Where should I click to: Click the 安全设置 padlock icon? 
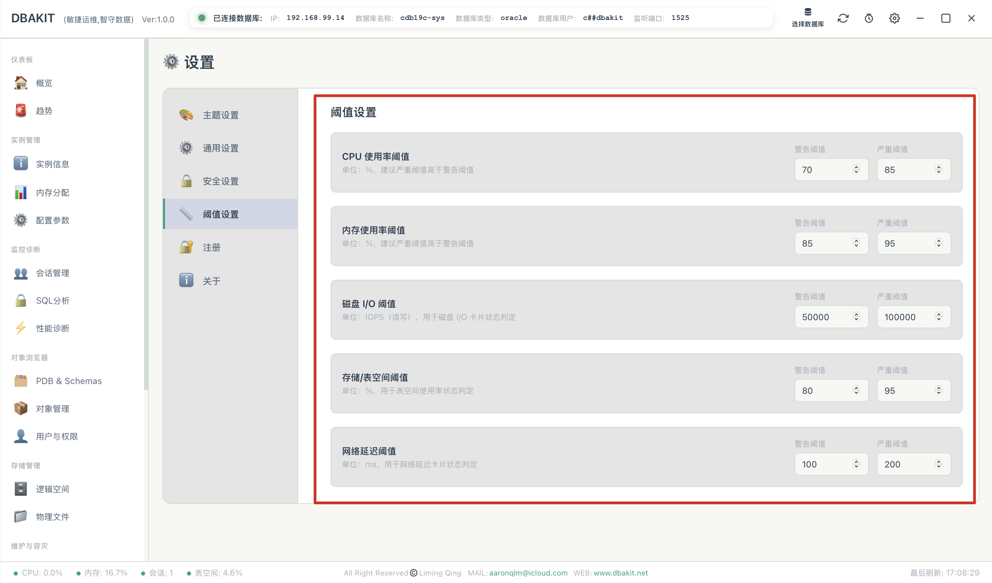pos(186,181)
